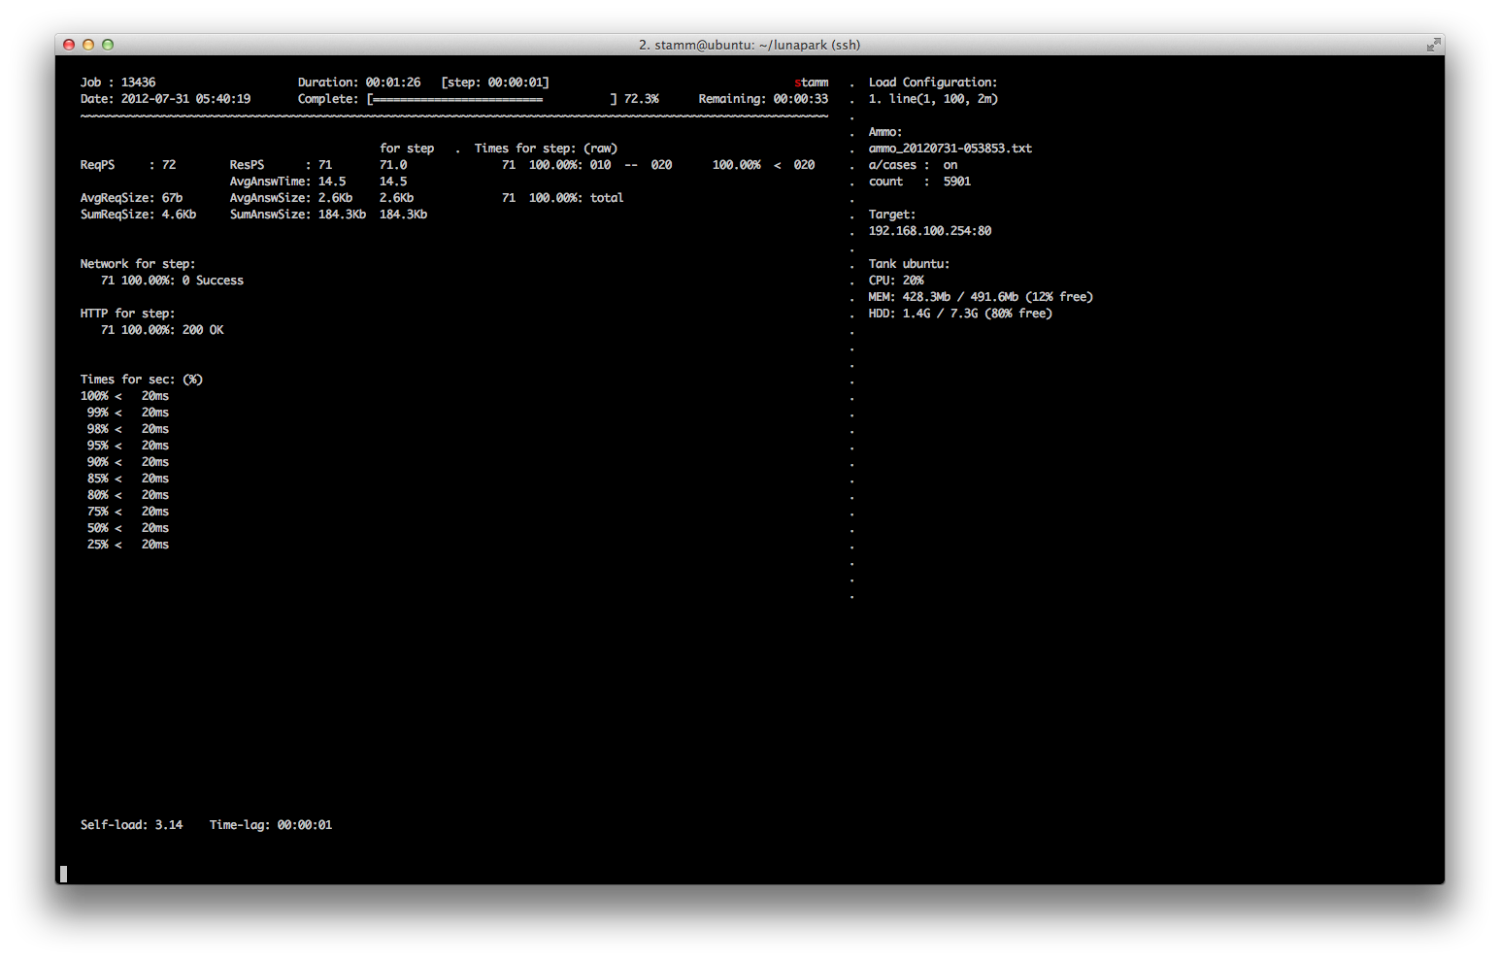Enter fullscreen using the top-right arrows icon
1500x961 pixels.
point(1433,45)
